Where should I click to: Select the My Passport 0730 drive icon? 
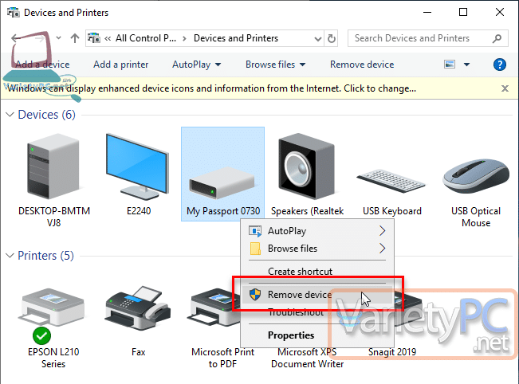coord(222,182)
